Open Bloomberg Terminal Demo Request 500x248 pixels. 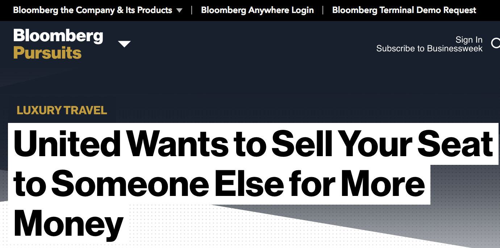(x=404, y=10)
